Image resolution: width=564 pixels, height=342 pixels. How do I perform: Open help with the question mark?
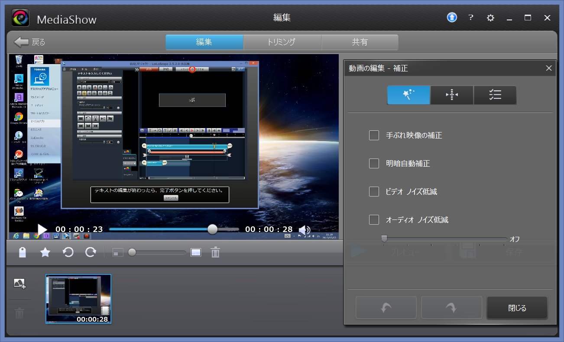[471, 18]
